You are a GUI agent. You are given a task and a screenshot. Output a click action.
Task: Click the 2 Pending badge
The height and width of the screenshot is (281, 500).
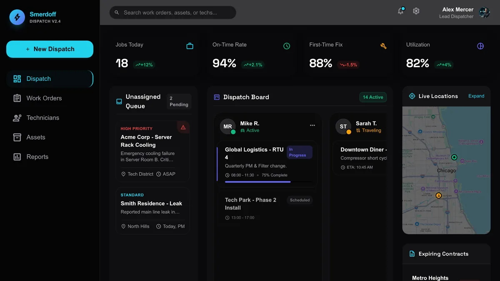coord(179,102)
